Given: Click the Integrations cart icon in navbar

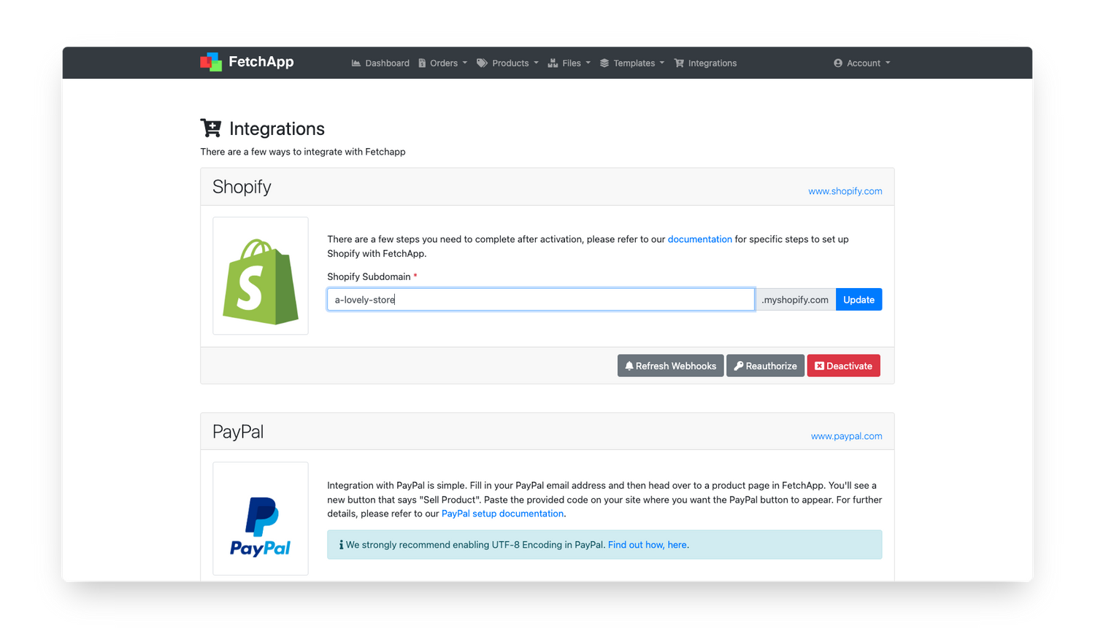Looking at the screenshot, I should tap(679, 63).
